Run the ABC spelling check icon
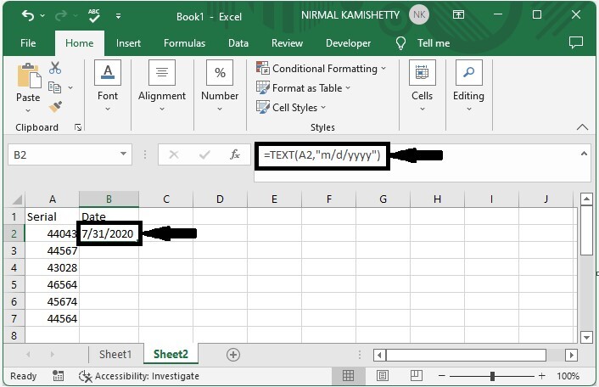 93,15
